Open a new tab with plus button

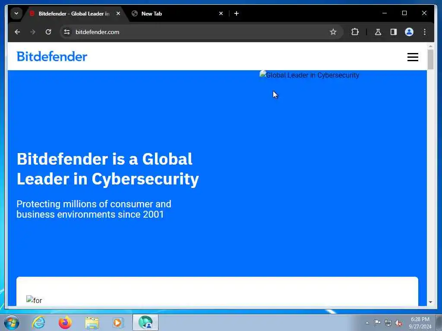[237, 13]
